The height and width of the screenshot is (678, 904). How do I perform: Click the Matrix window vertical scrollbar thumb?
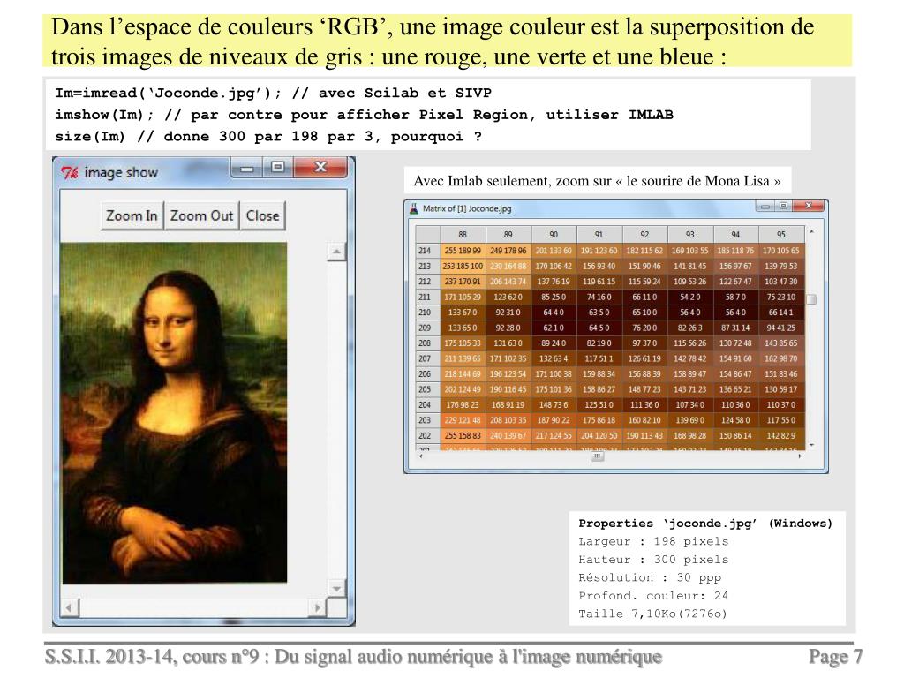tap(812, 299)
